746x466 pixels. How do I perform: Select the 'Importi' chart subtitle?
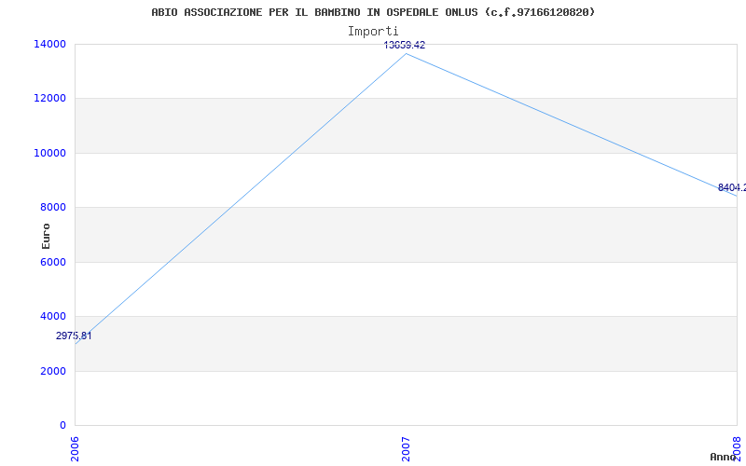pos(373,32)
